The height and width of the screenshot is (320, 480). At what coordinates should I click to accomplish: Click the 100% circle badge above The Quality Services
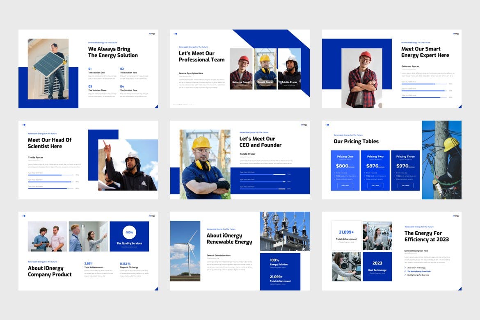(x=129, y=233)
